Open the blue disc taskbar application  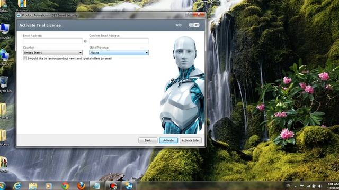pos(129,186)
